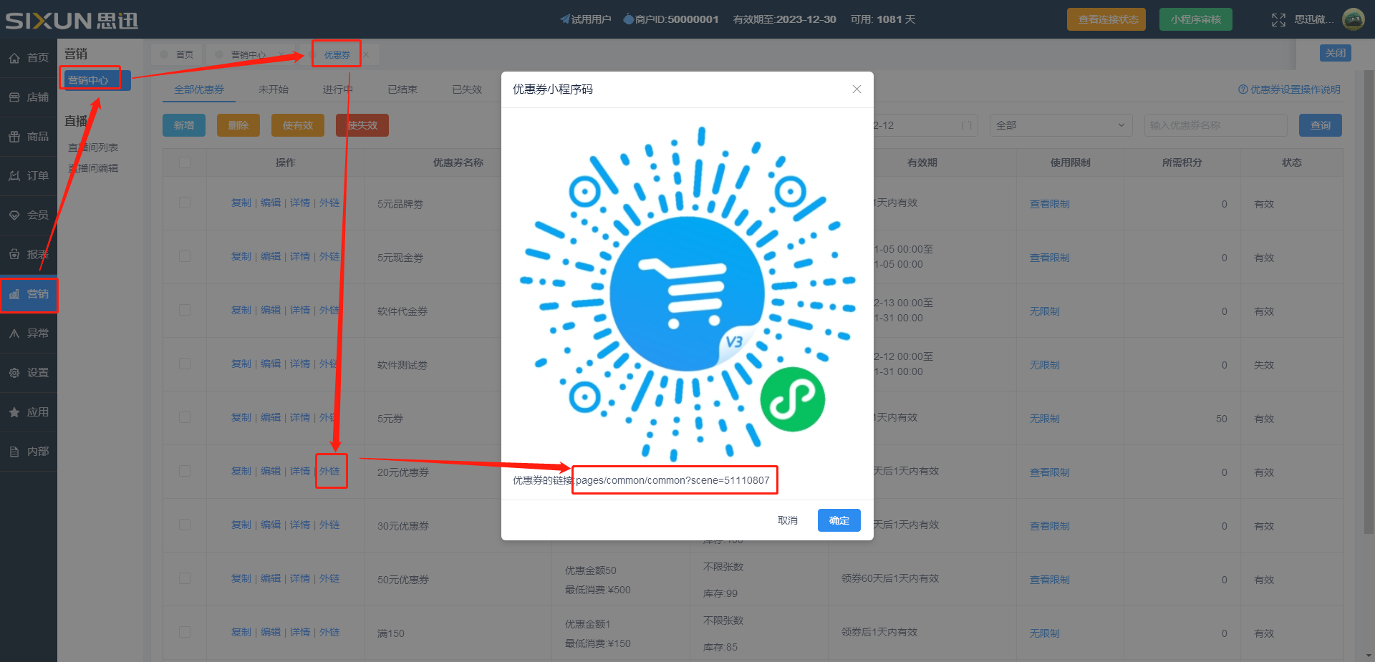Open the user avatar in top right
Image resolution: width=1375 pixels, height=662 pixels.
(1353, 19)
